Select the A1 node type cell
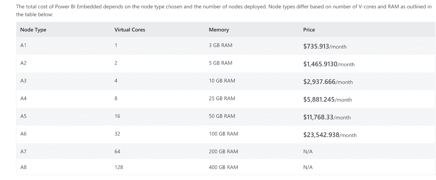Screen dimensions: 436x180 point(23,45)
